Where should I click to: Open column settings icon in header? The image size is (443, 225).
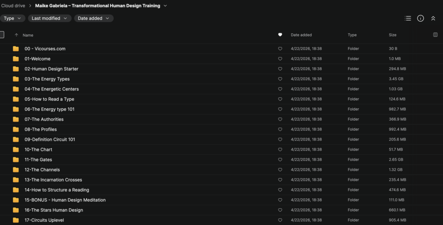(x=435, y=35)
